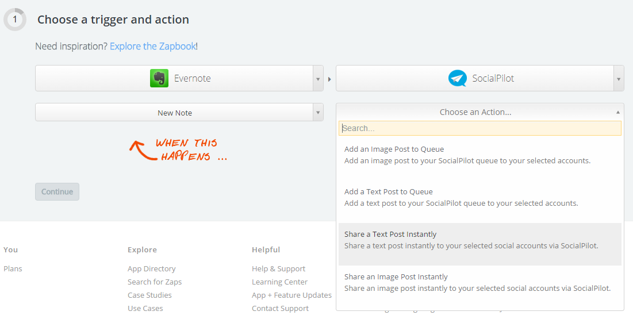Open the Use Cases link

(145, 308)
